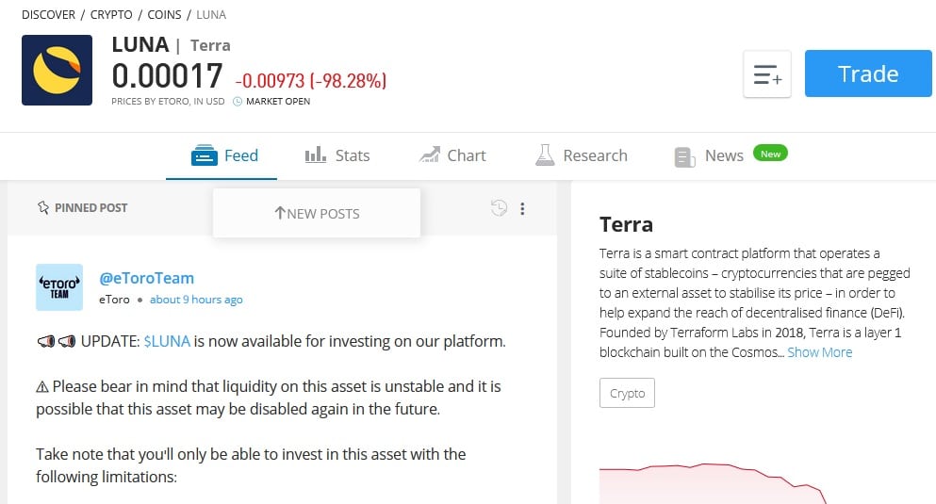Click the LUNA coin logo image
The image size is (936, 504).
point(57,70)
